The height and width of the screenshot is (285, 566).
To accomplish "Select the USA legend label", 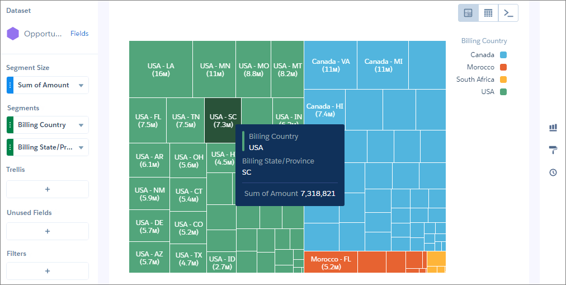I will (x=488, y=92).
